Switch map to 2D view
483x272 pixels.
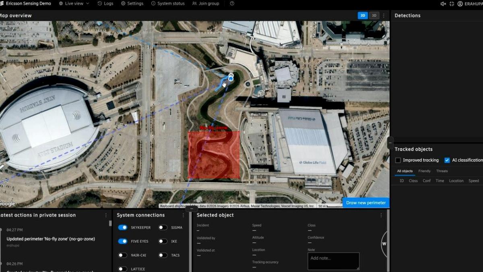[x=363, y=16]
